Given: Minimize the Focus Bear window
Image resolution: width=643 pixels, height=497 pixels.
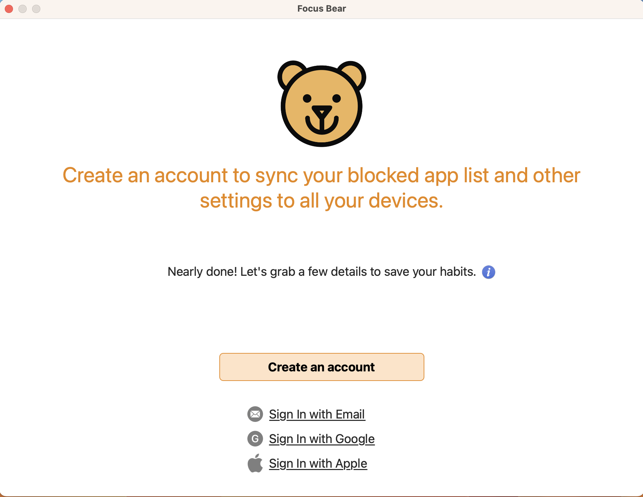Looking at the screenshot, I should (x=23, y=9).
